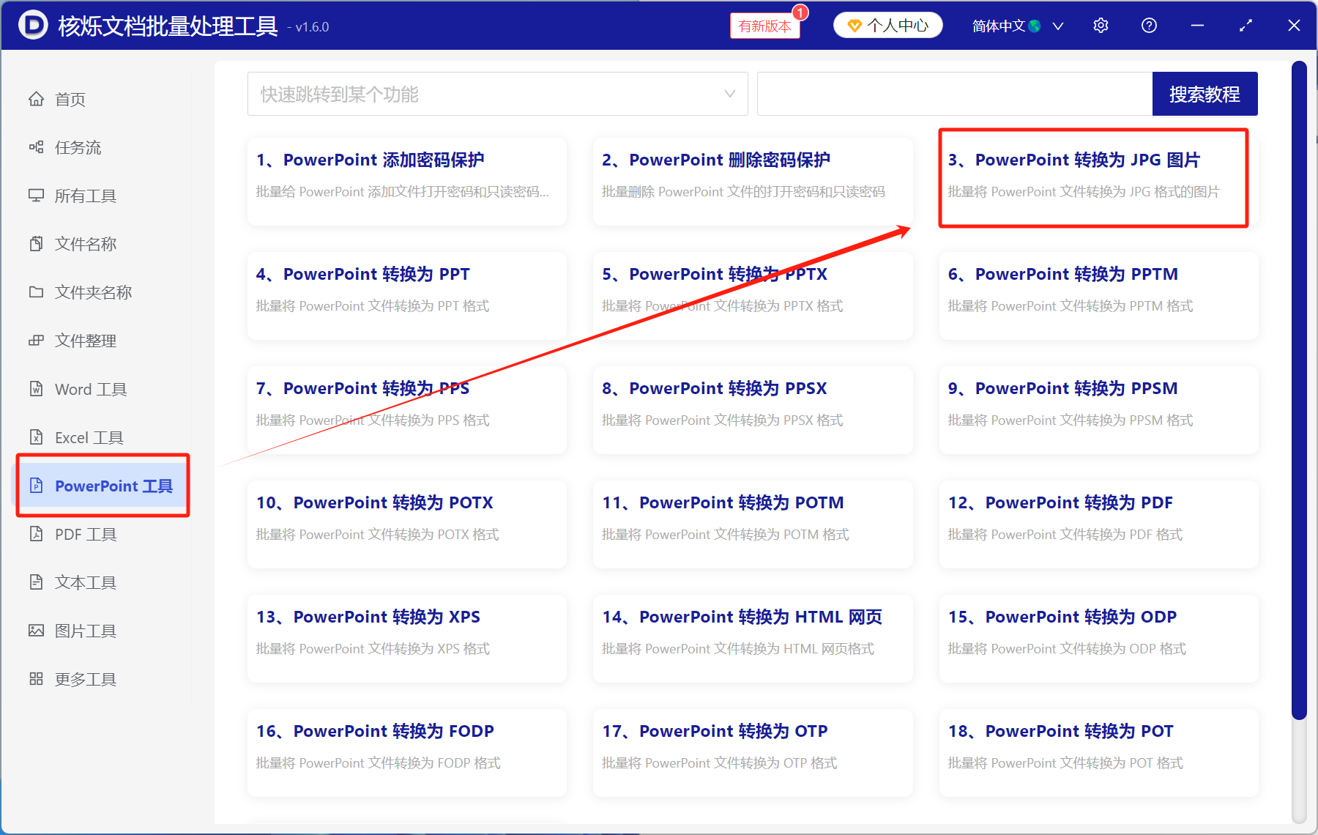Click the organize icon beside 文件整理
The width and height of the screenshot is (1318, 835).
(x=36, y=341)
